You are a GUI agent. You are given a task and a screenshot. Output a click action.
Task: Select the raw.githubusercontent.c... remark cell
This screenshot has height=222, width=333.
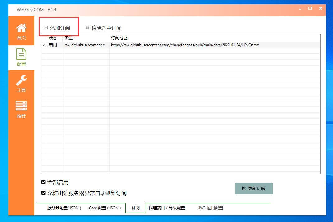tap(86, 45)
